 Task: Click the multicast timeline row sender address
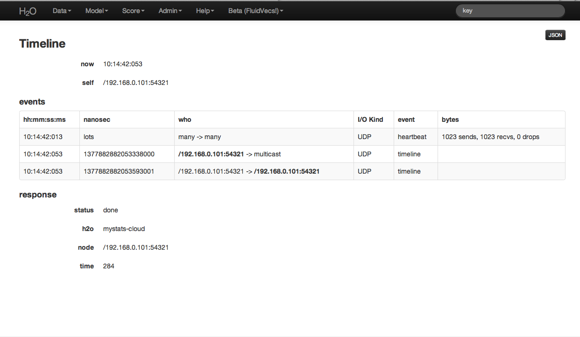point(211,154)
